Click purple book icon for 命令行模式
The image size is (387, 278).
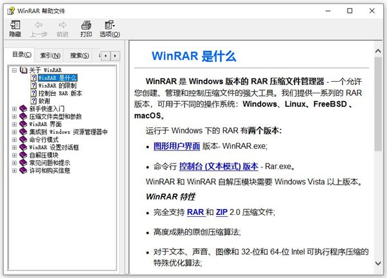coord(23,140)
